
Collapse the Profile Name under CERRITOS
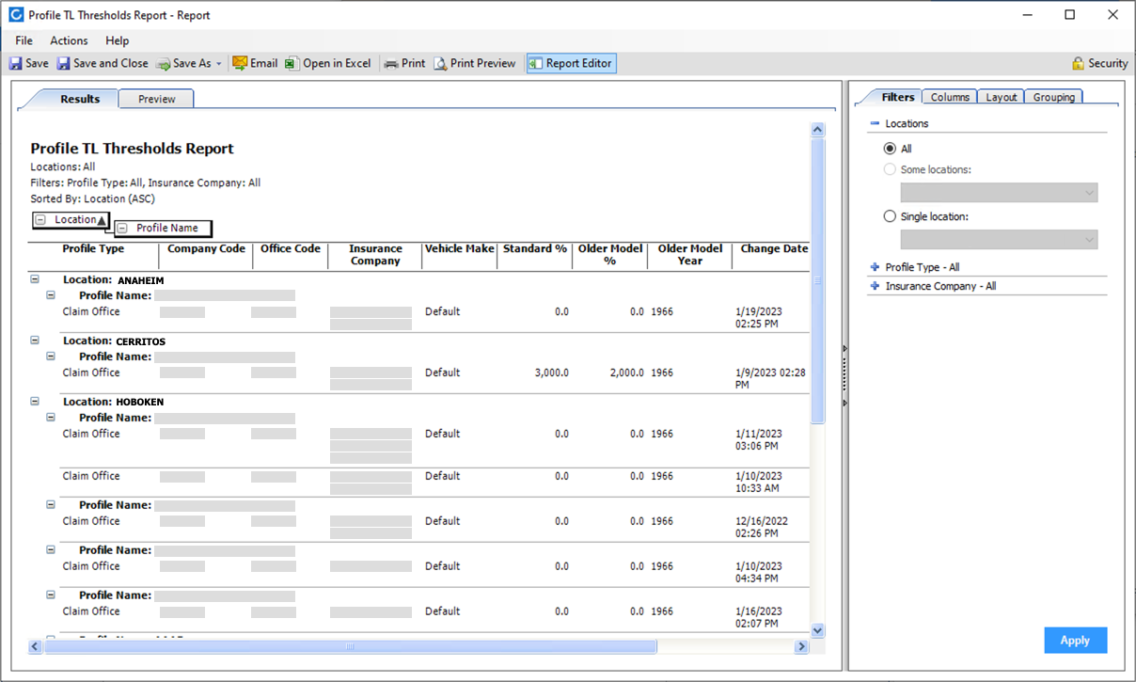[51, 357]
